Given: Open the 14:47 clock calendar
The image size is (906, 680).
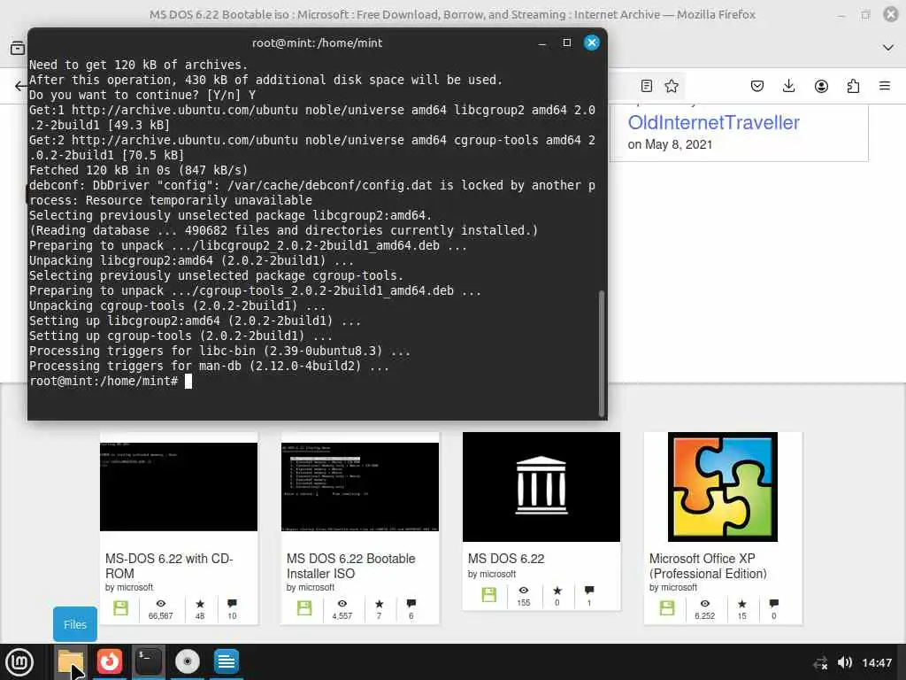Looking at the screenshot, I should click(x=877, y=662).
